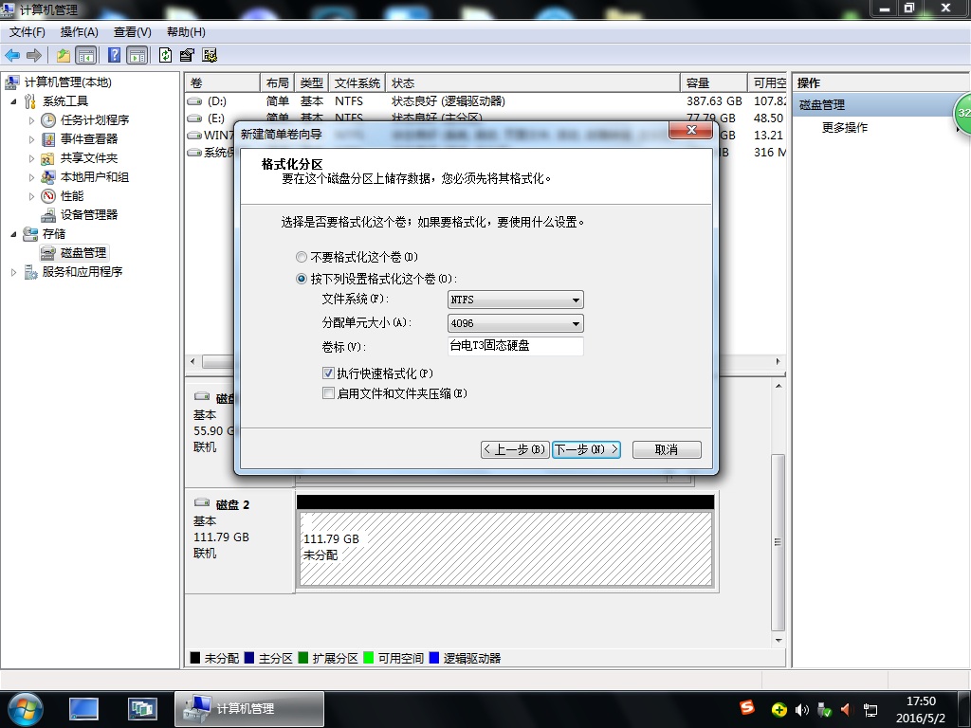Click the volume speaker tray icon
The height and width of the screenshot is (728, 971).
pyautogui.click(x=802, y=710)
